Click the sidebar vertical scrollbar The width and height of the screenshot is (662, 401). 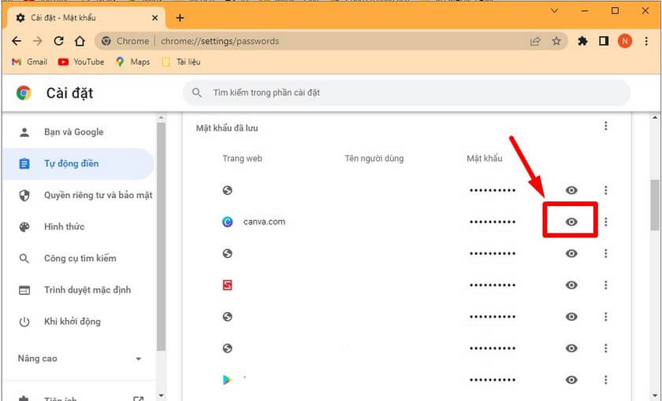(x=162, y=236)
